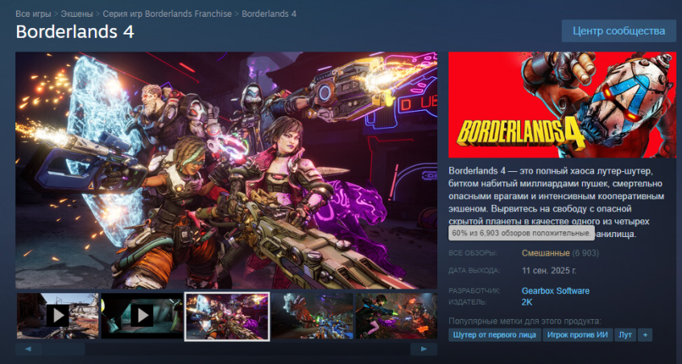Click 'Популярные метки для этого продукта:' text
Image resolution: width=682 pixels, height=364 pixels.
[x=524, y=321]
